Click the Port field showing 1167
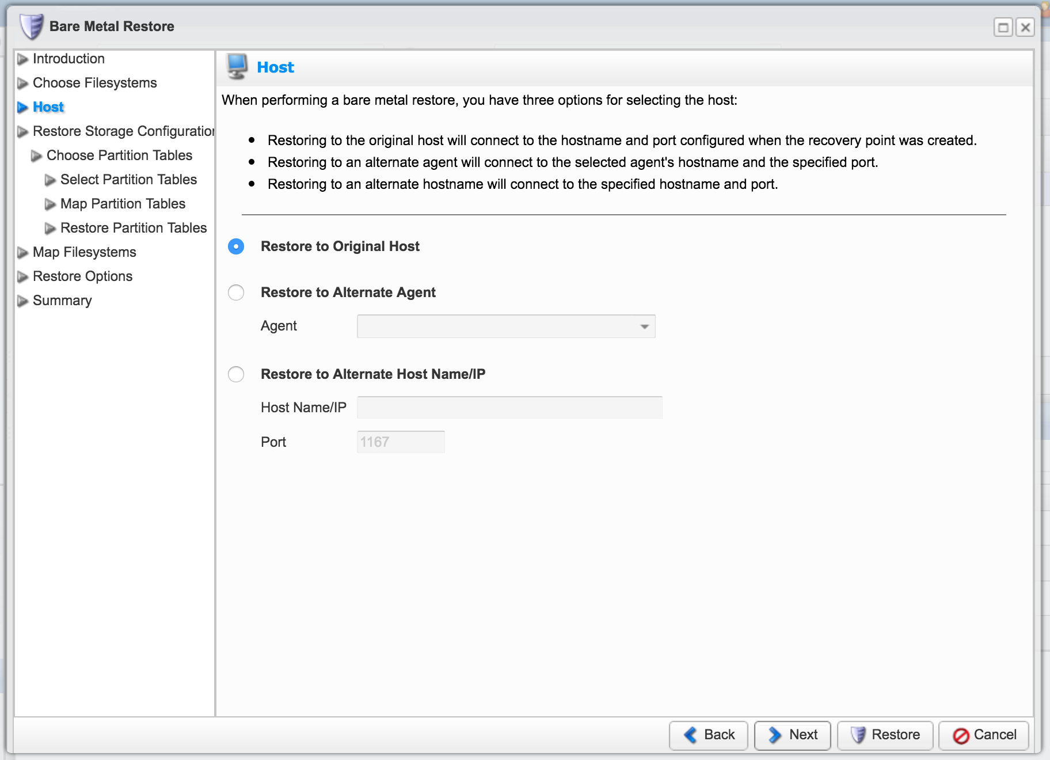1050x760 pixels. click(x=401, y=442)
